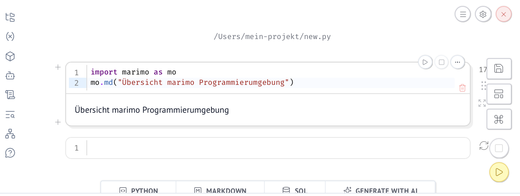520x196 pixels.
Task: Expand the cell output to fullscreen
Action: pos(482,103)
